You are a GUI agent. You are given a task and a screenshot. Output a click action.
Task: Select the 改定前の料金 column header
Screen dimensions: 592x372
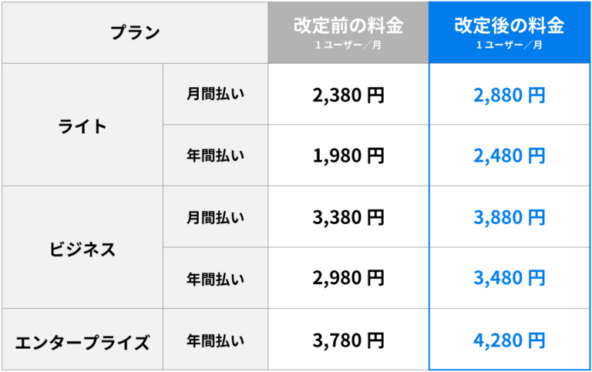(348, 33)
